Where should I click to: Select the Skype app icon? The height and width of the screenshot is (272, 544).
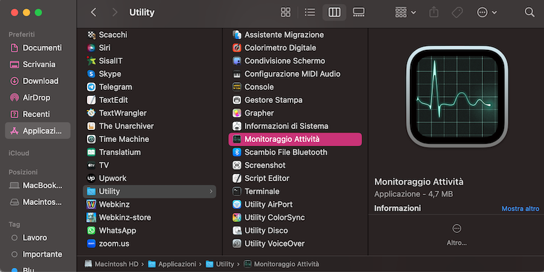pos(91,74)
